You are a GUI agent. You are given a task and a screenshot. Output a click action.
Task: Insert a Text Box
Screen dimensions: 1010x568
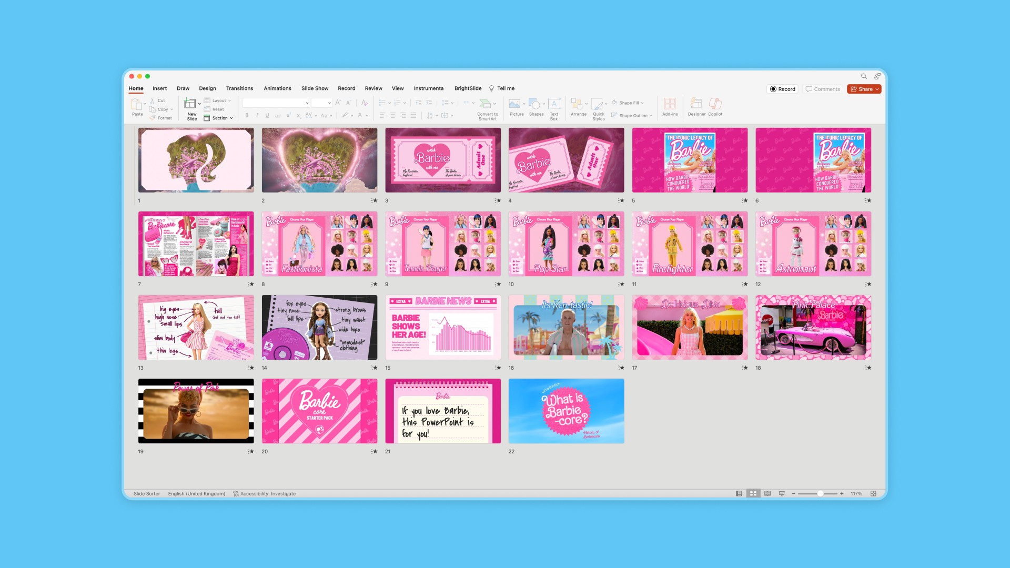click(x=554, y=104)
